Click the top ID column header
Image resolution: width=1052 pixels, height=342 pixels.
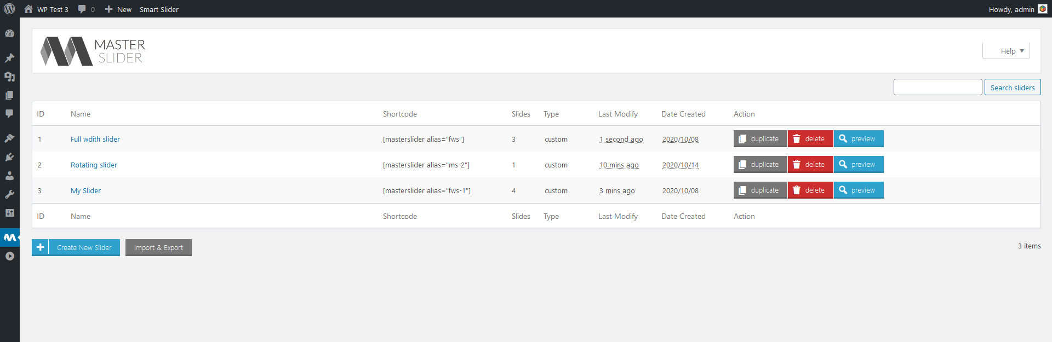point(41,114)
